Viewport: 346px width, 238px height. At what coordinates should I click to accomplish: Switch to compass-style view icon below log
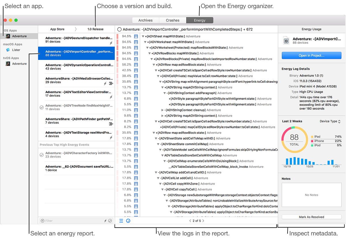pos(128,221)
